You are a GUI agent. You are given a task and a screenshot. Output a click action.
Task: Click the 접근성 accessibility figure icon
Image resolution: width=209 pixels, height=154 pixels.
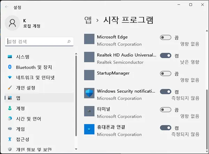click(x=10, y=139)
